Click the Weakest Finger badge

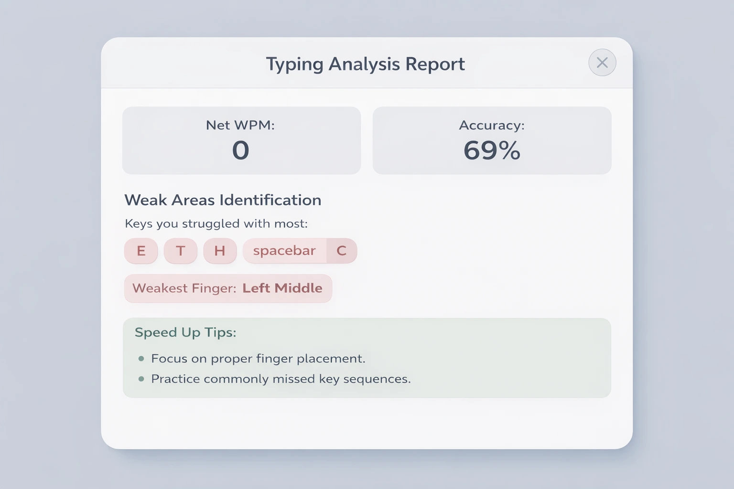(x=228, y=288)
